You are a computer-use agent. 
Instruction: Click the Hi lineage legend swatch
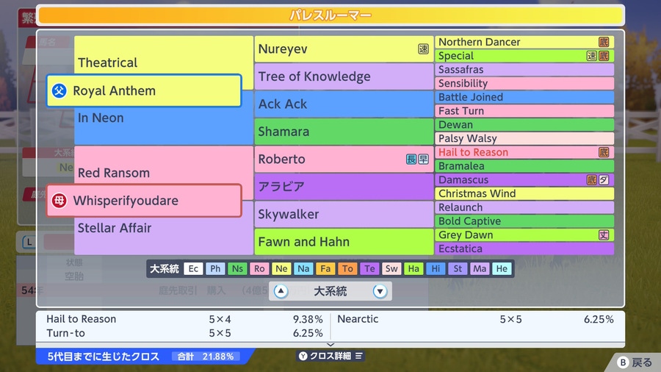[436, 268]
